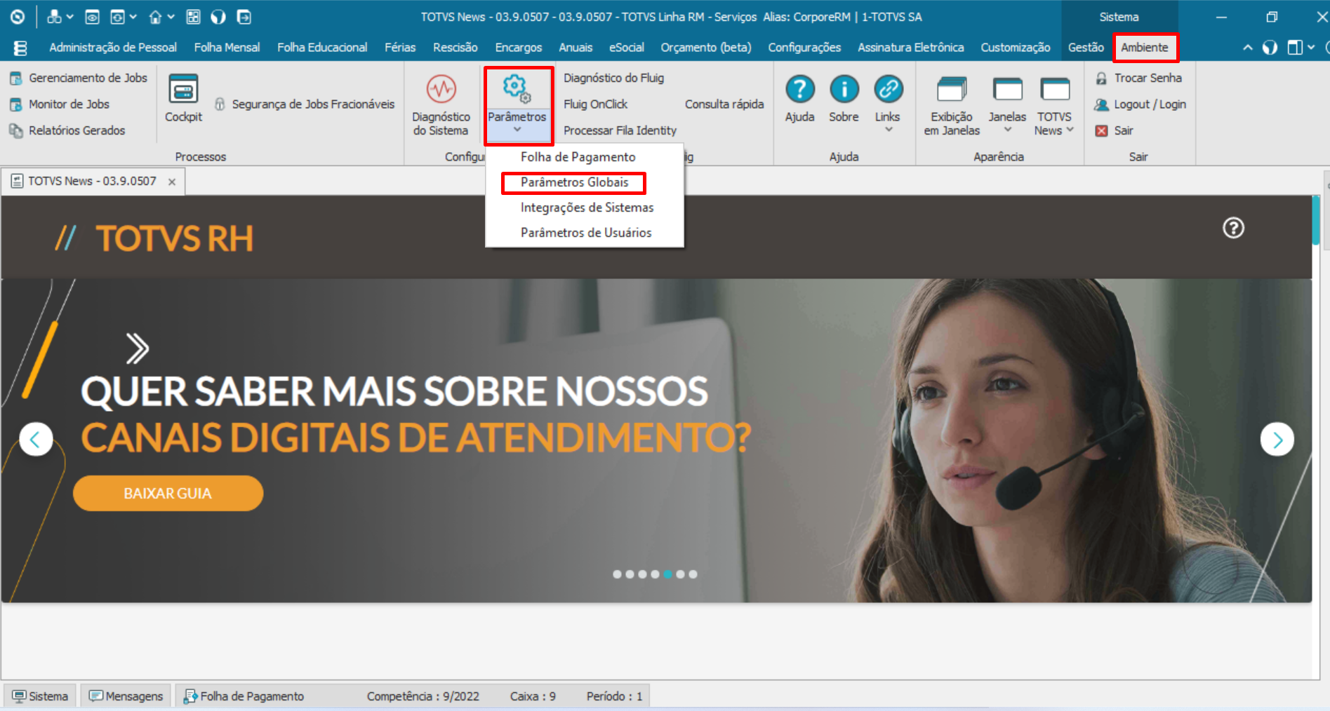Click Consulta rápida
This screenshot has width=1330, height=711.
(x=724, y=104)
